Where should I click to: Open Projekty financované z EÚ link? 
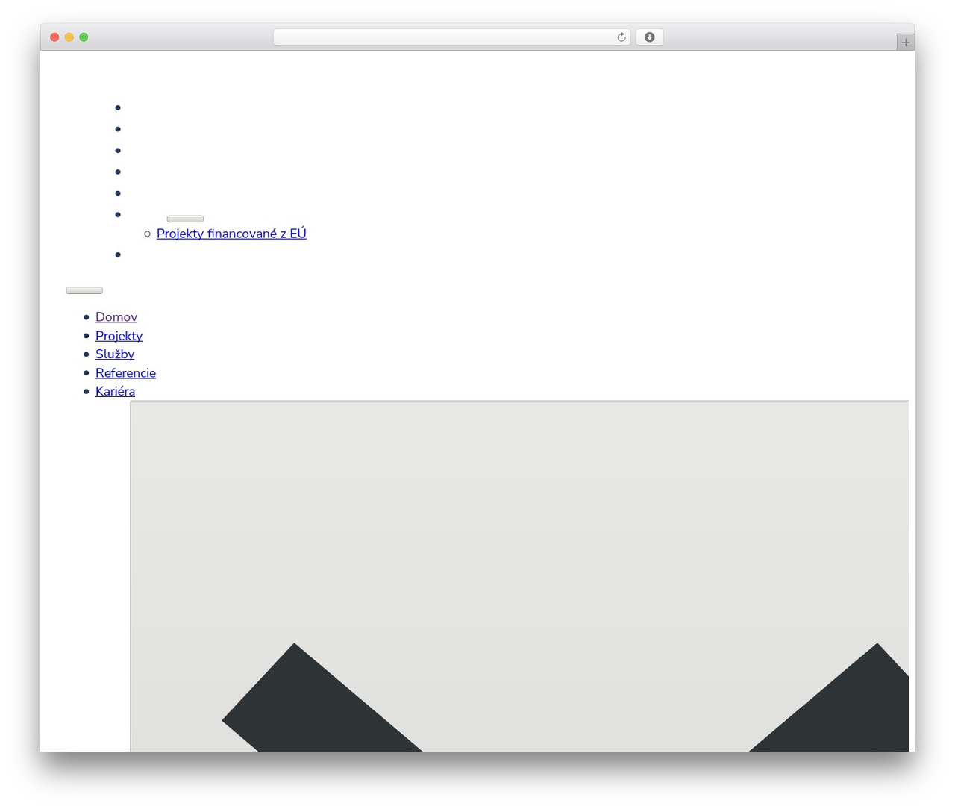tap(231, 234)
